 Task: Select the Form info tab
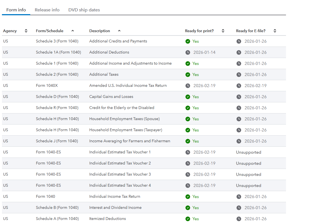click(16, 10)
